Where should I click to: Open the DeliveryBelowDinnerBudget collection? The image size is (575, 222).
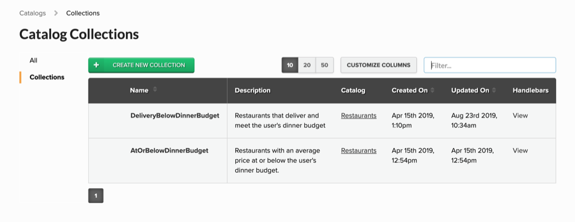click(x=175, y=115)
